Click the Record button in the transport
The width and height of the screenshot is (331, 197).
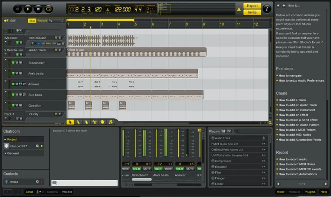[17, 8]
